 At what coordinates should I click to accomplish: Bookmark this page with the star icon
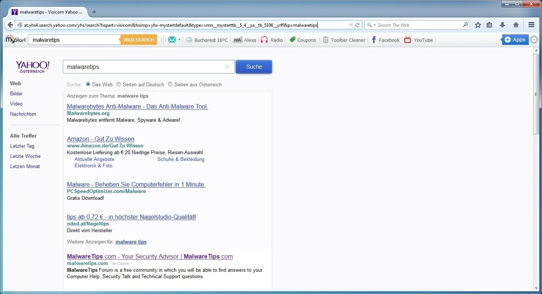pos(478,25)
